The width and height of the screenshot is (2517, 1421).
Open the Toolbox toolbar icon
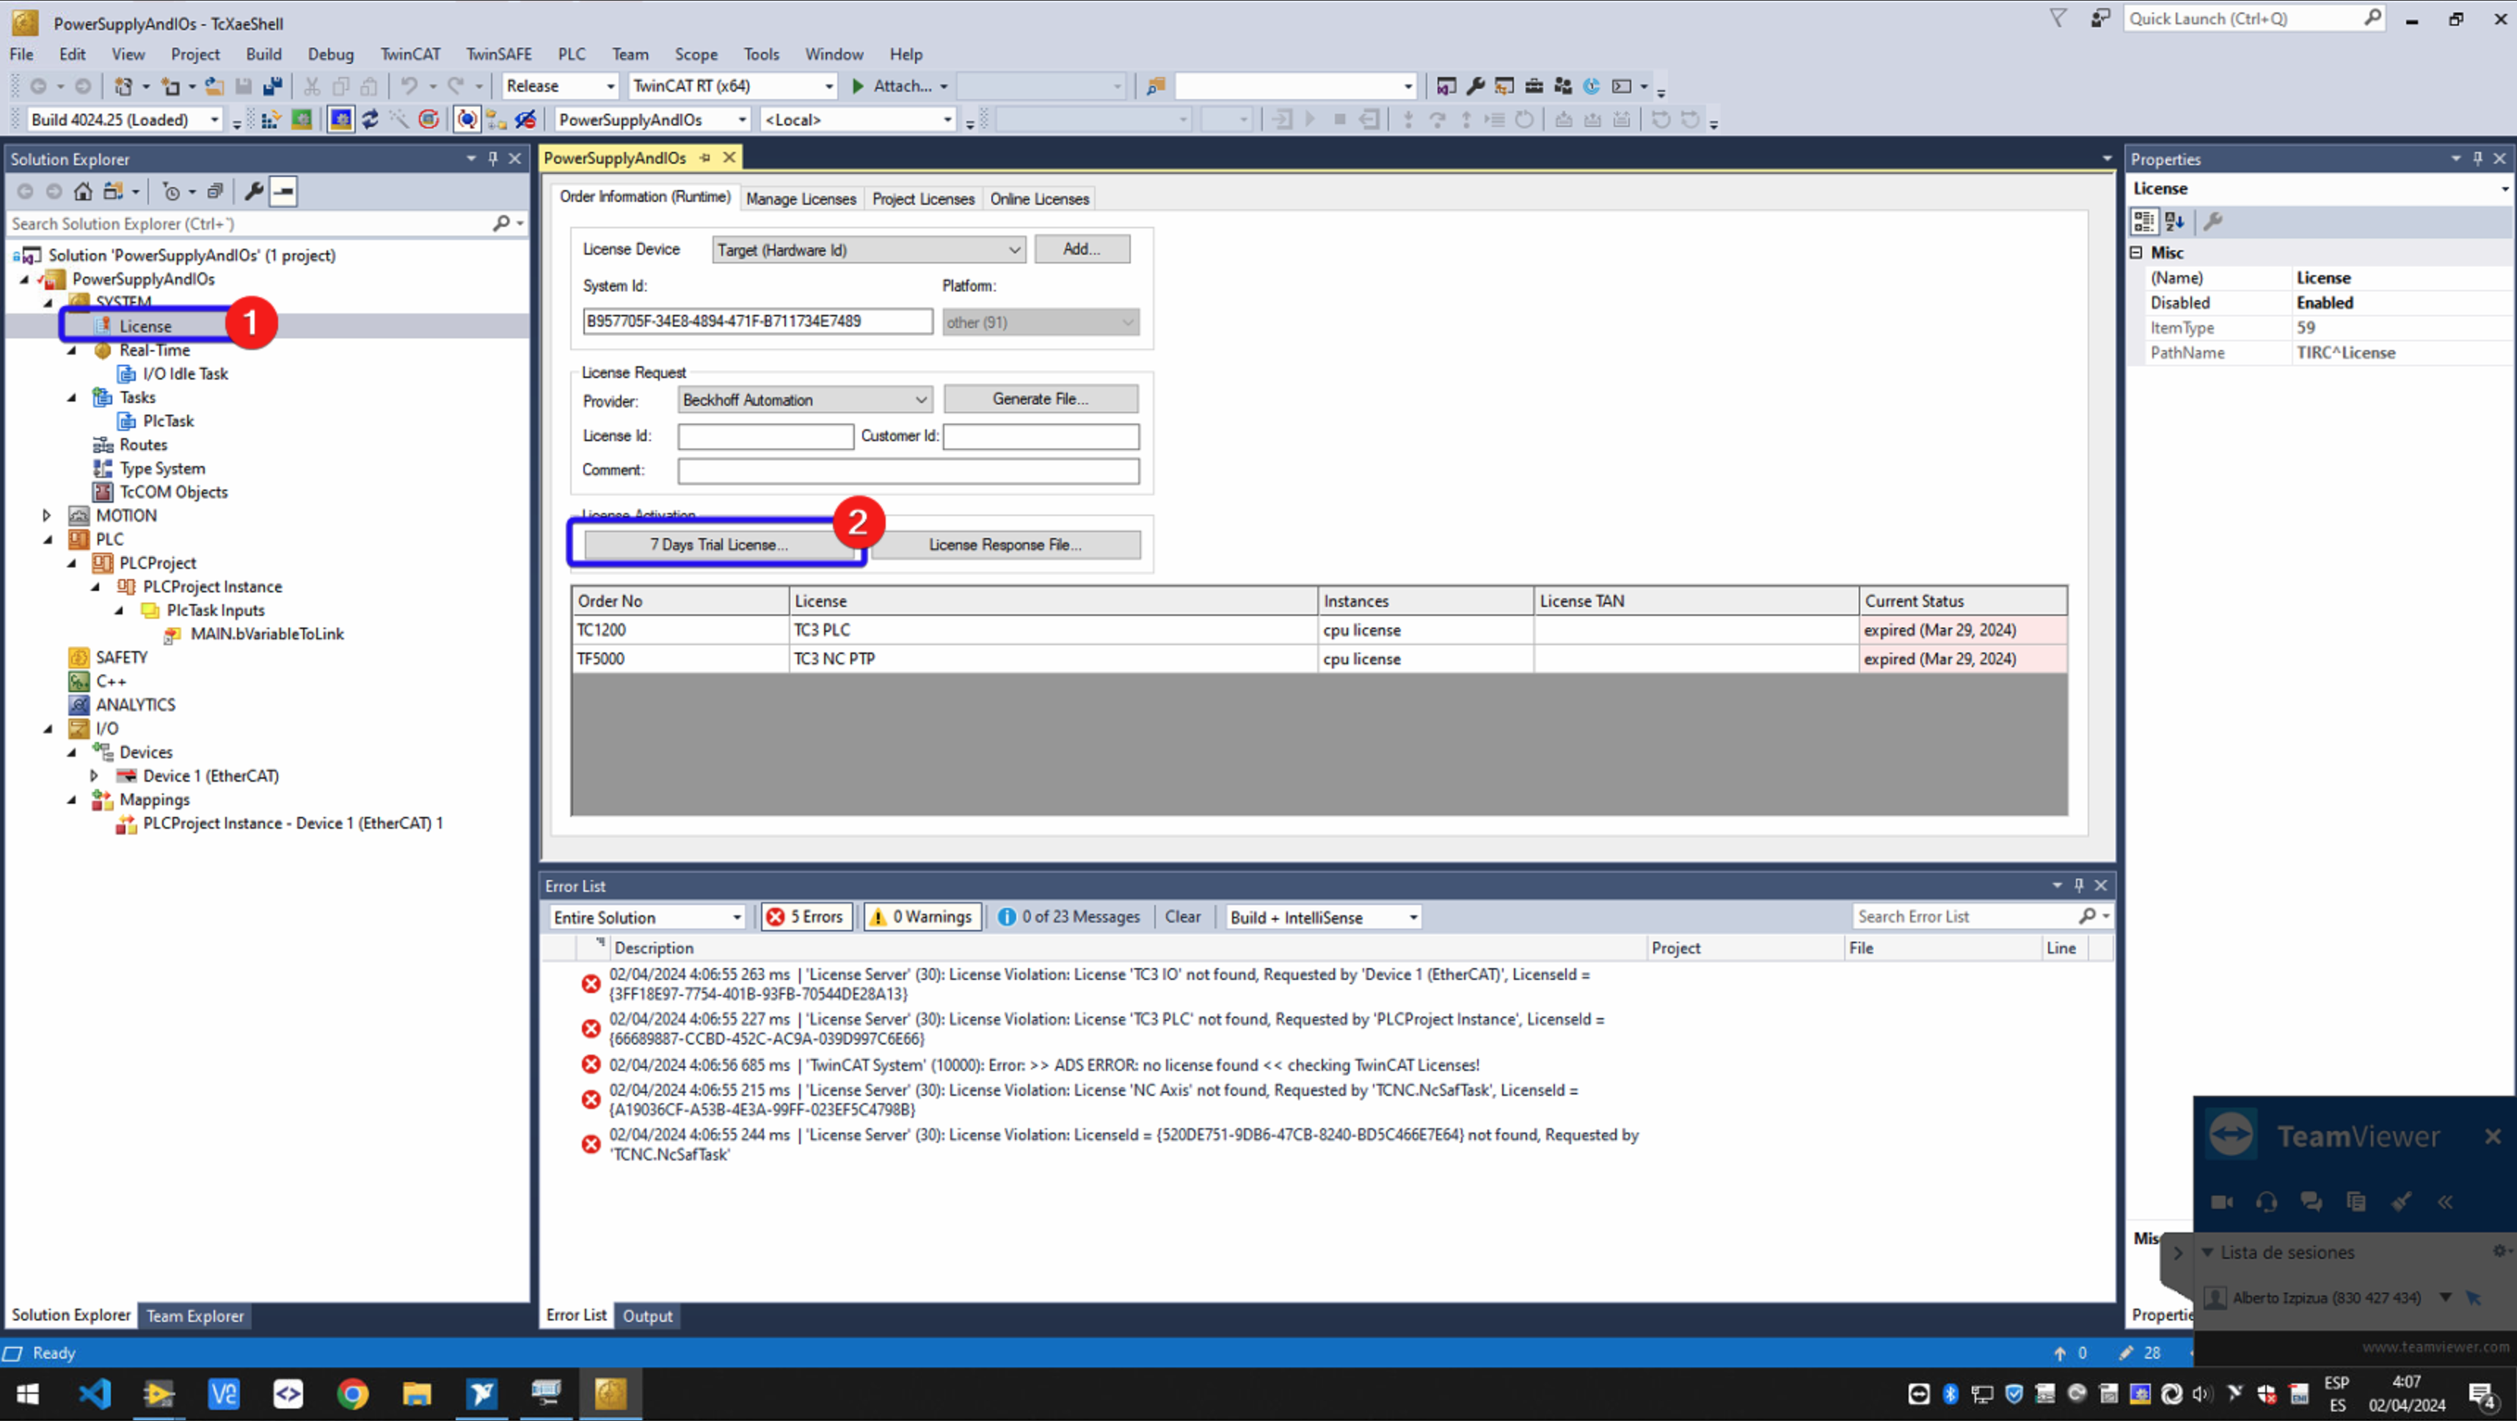[x=1534, y=86]
